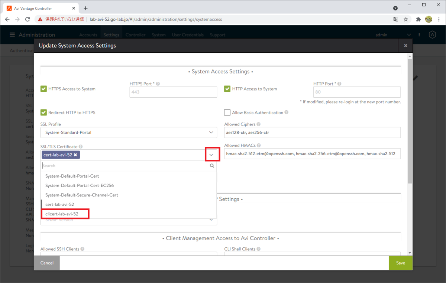Click the HTTPS Port field
Image resolution: width=446 pixels, height=283 pixels.
tap(173, 92)
